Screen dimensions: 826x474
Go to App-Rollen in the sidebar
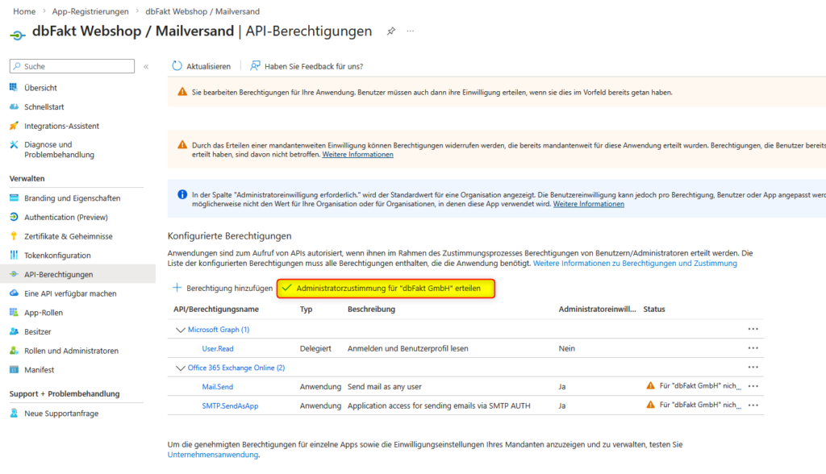pos(44,313)
